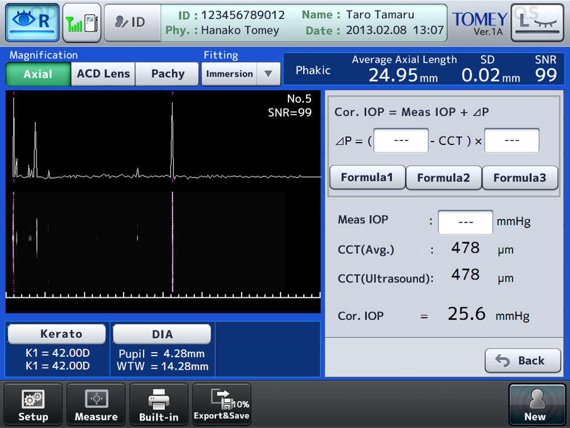Screen dimensions: 570x428
Task: Choose Formula2 for IOP correction
Action: point(443,177)
